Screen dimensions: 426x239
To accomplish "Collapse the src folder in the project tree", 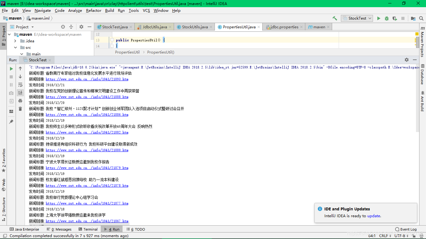I will [15, 47].
